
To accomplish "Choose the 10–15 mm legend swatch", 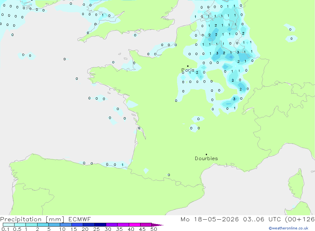I will coord(66,225).
